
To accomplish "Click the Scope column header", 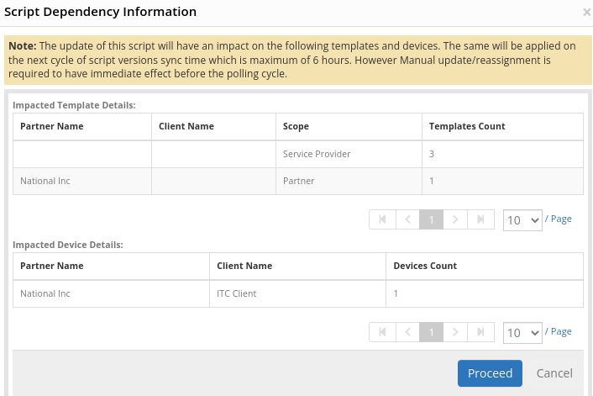I will (296, 126).
